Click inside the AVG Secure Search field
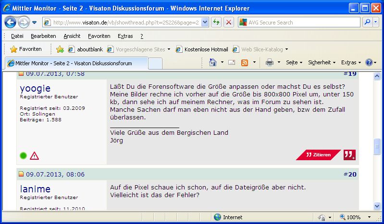Viewport: 384px width, 224px height. [x=303, y=23]
